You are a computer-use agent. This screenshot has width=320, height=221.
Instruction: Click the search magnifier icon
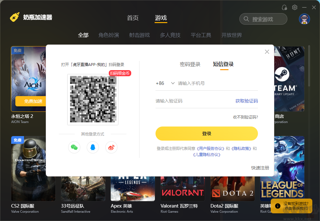[x=246, y=19]
